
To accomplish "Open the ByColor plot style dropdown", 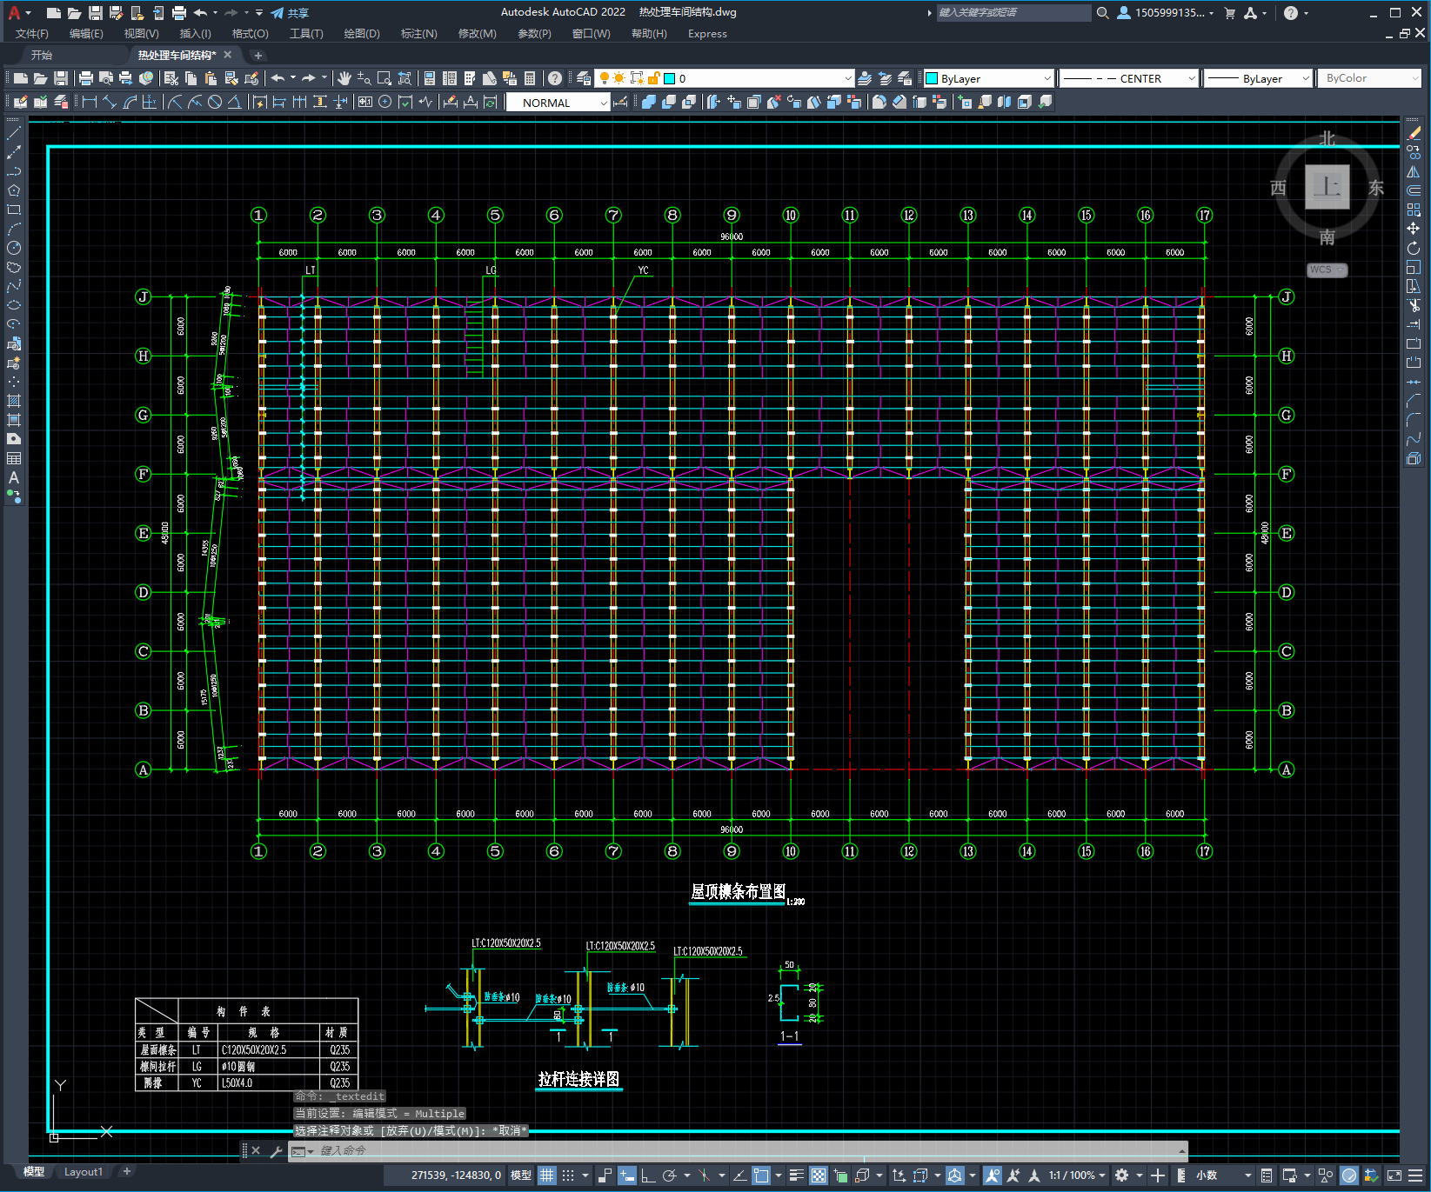I will [x=1371, y=78].
